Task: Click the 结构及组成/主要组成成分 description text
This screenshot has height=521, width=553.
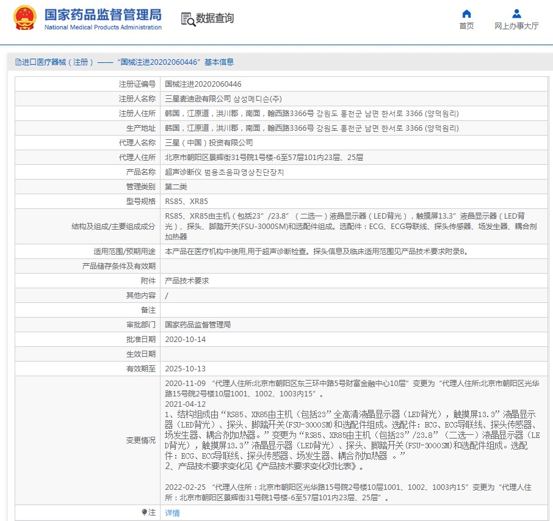Action: click(351, 226)
